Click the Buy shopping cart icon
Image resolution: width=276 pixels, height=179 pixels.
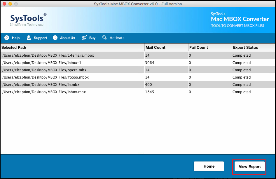pyautogui.click(x=84, y=38)
